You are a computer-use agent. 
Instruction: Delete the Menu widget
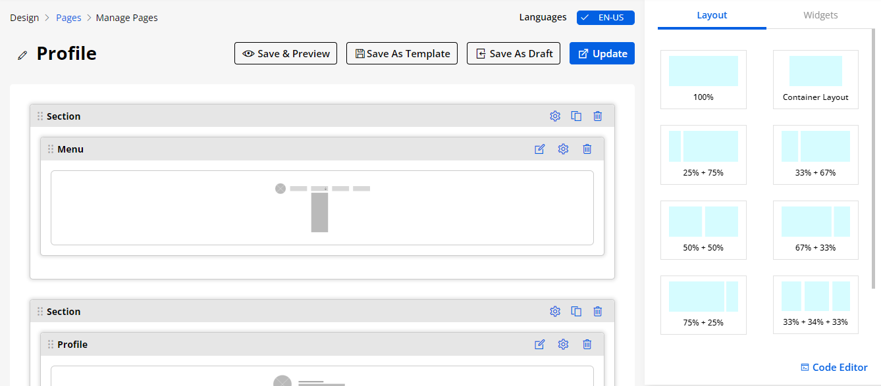[x=587, y=149]
